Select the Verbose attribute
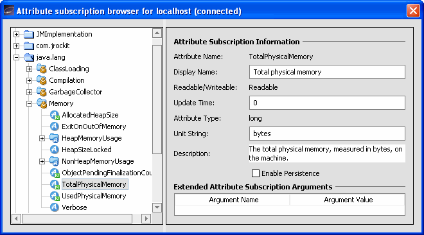 pos(75,207)
